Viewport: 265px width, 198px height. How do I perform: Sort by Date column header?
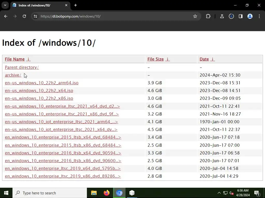pyautogui.click(x=207, y=59)
